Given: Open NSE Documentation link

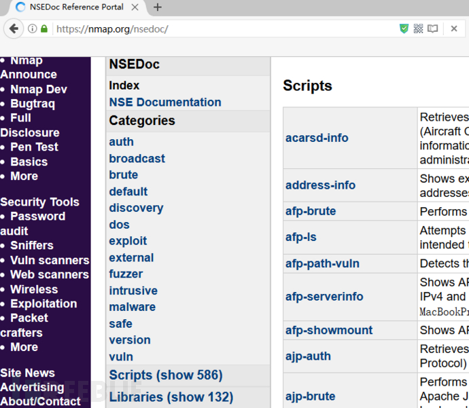Looking at the screenshot, I should 164,103.
